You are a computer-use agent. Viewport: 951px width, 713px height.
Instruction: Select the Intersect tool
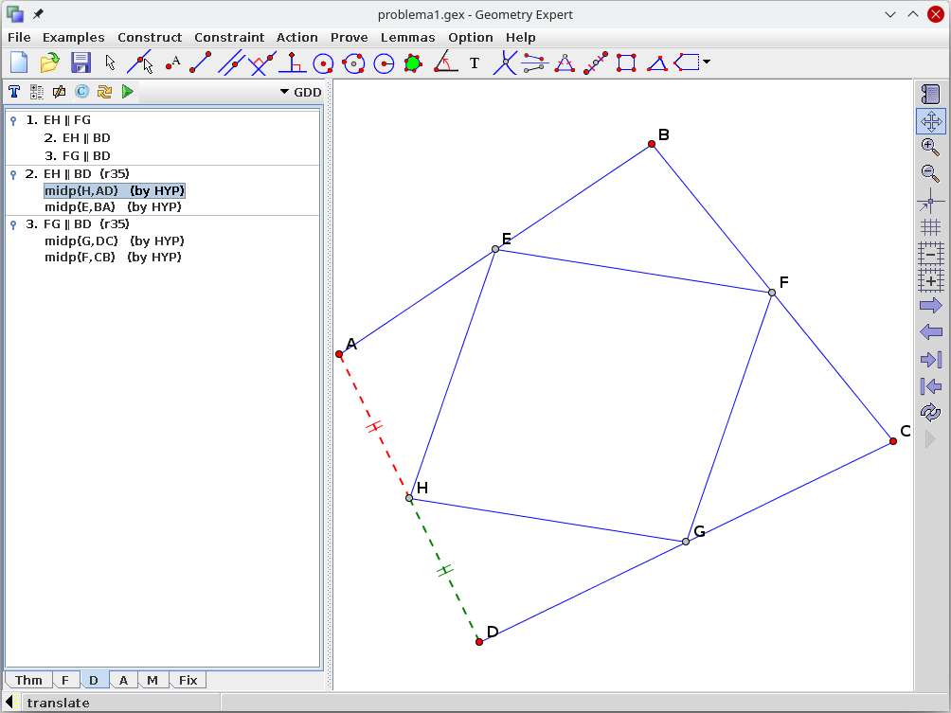(505, 62)
